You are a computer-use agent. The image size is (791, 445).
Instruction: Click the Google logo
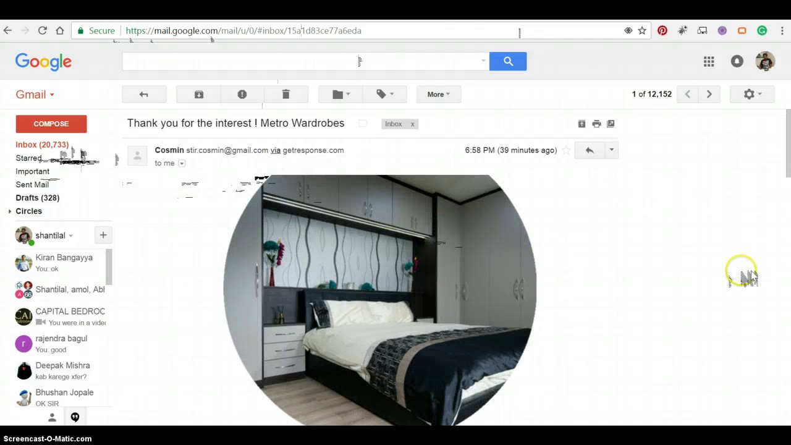click(43, 62)
